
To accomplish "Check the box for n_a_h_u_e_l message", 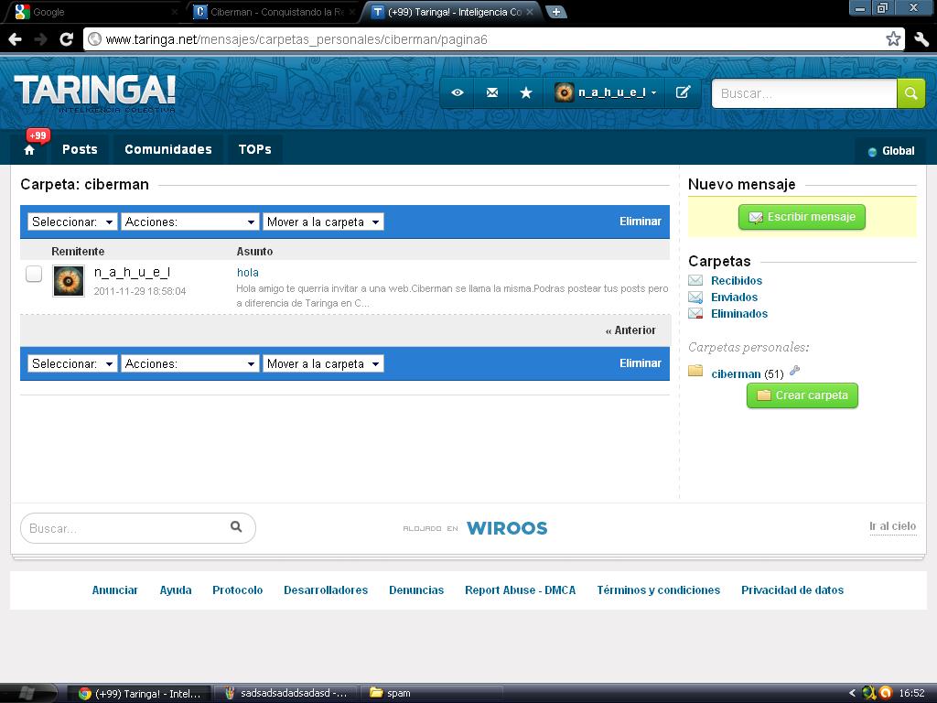I will tap(34, 274).
